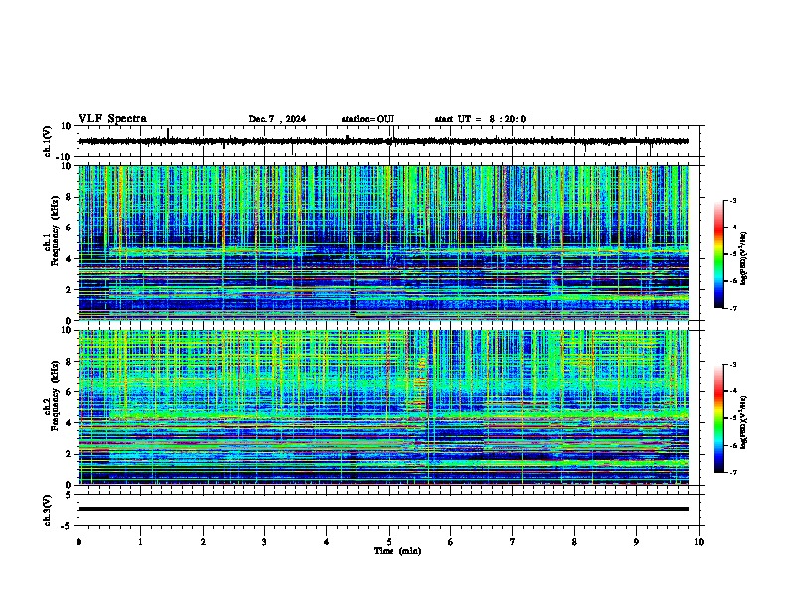Click the "VLF Spectra" title text
This screenshot has width=787, height=608.
tap(112, 119)
